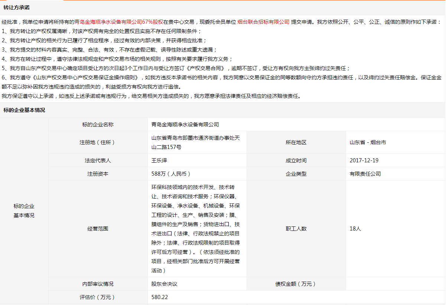Click the left-side 标的企业 基本情况 cell
This screenshot has height=305, width=446.
(x=24, y=210)
